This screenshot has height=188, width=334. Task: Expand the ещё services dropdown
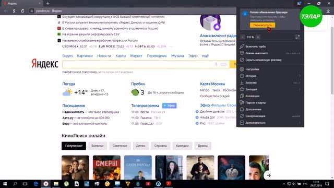(205, 56)
